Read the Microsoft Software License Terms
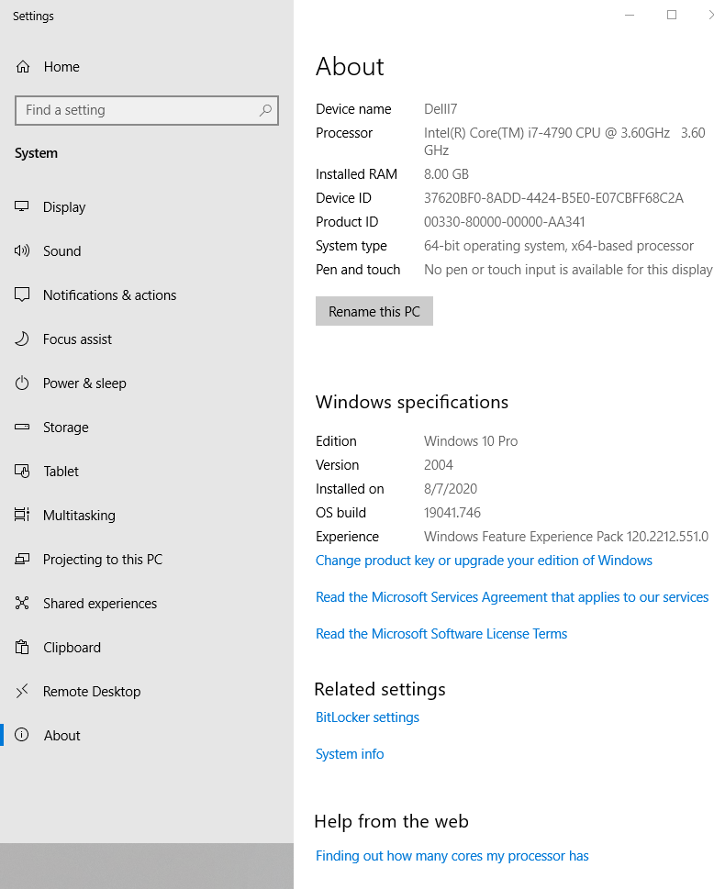Image resolution: width=714 pixels, height=889 pixels. pyautogui.click(x=441, y=634)
